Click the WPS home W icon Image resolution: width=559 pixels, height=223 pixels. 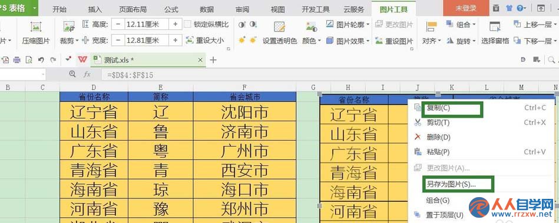tap(82, 59)
